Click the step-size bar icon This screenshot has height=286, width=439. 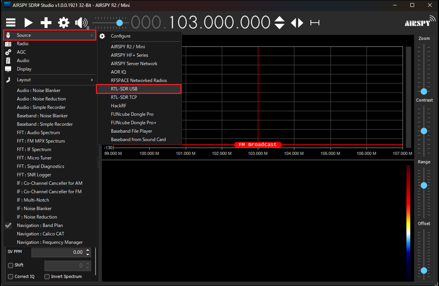pos(315,23)
